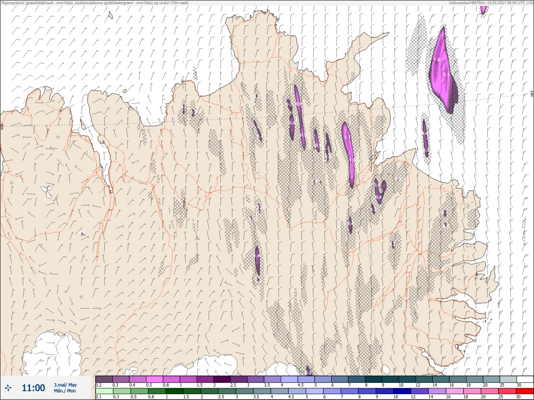Click the upper scale swatch labeled 6
The height and width of the screenshot is (400, 534).
coord(340,379)
